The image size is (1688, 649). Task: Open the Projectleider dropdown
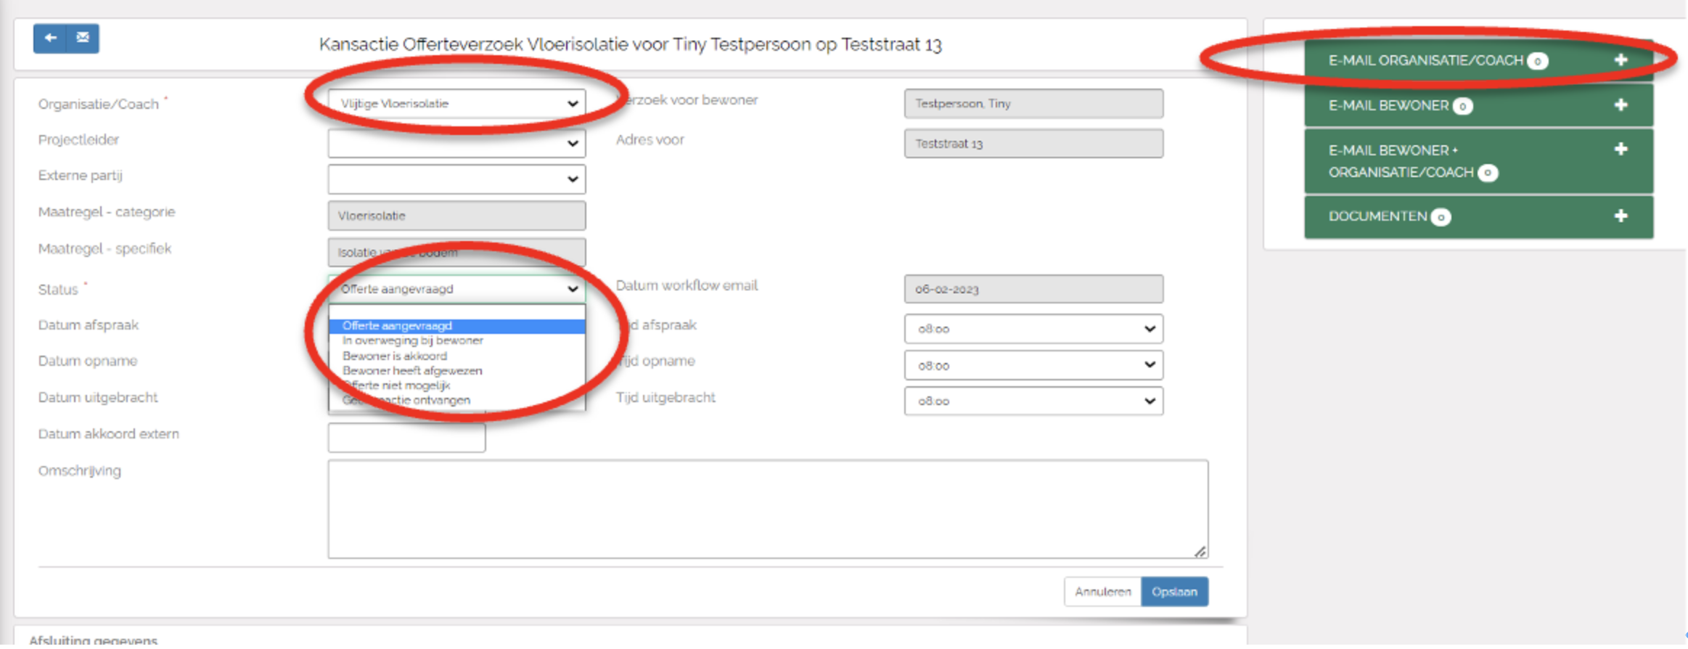tap(456, 144)
